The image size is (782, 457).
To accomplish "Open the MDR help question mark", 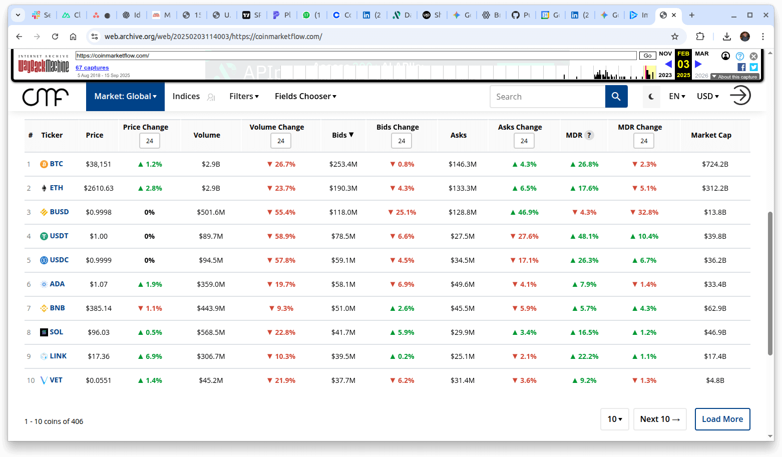I will (x=589, y=135).
